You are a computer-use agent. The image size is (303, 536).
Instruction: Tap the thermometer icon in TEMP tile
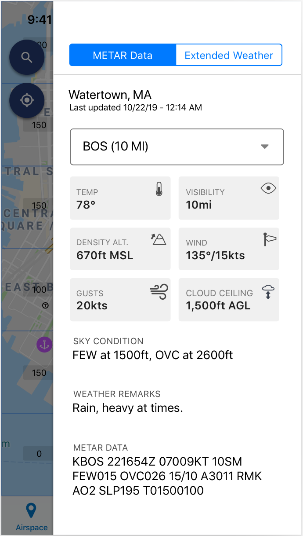pyautogui.click(x=159, y=190)
